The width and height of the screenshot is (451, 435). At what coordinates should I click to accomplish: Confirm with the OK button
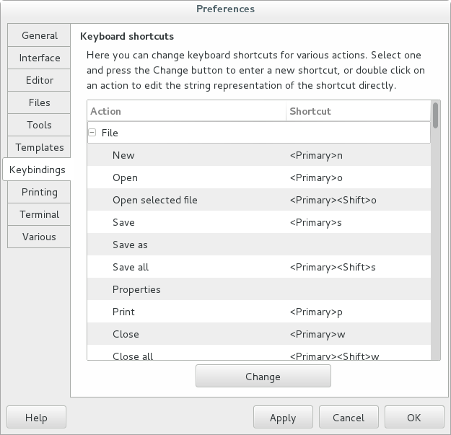click(x=413, y=418)
